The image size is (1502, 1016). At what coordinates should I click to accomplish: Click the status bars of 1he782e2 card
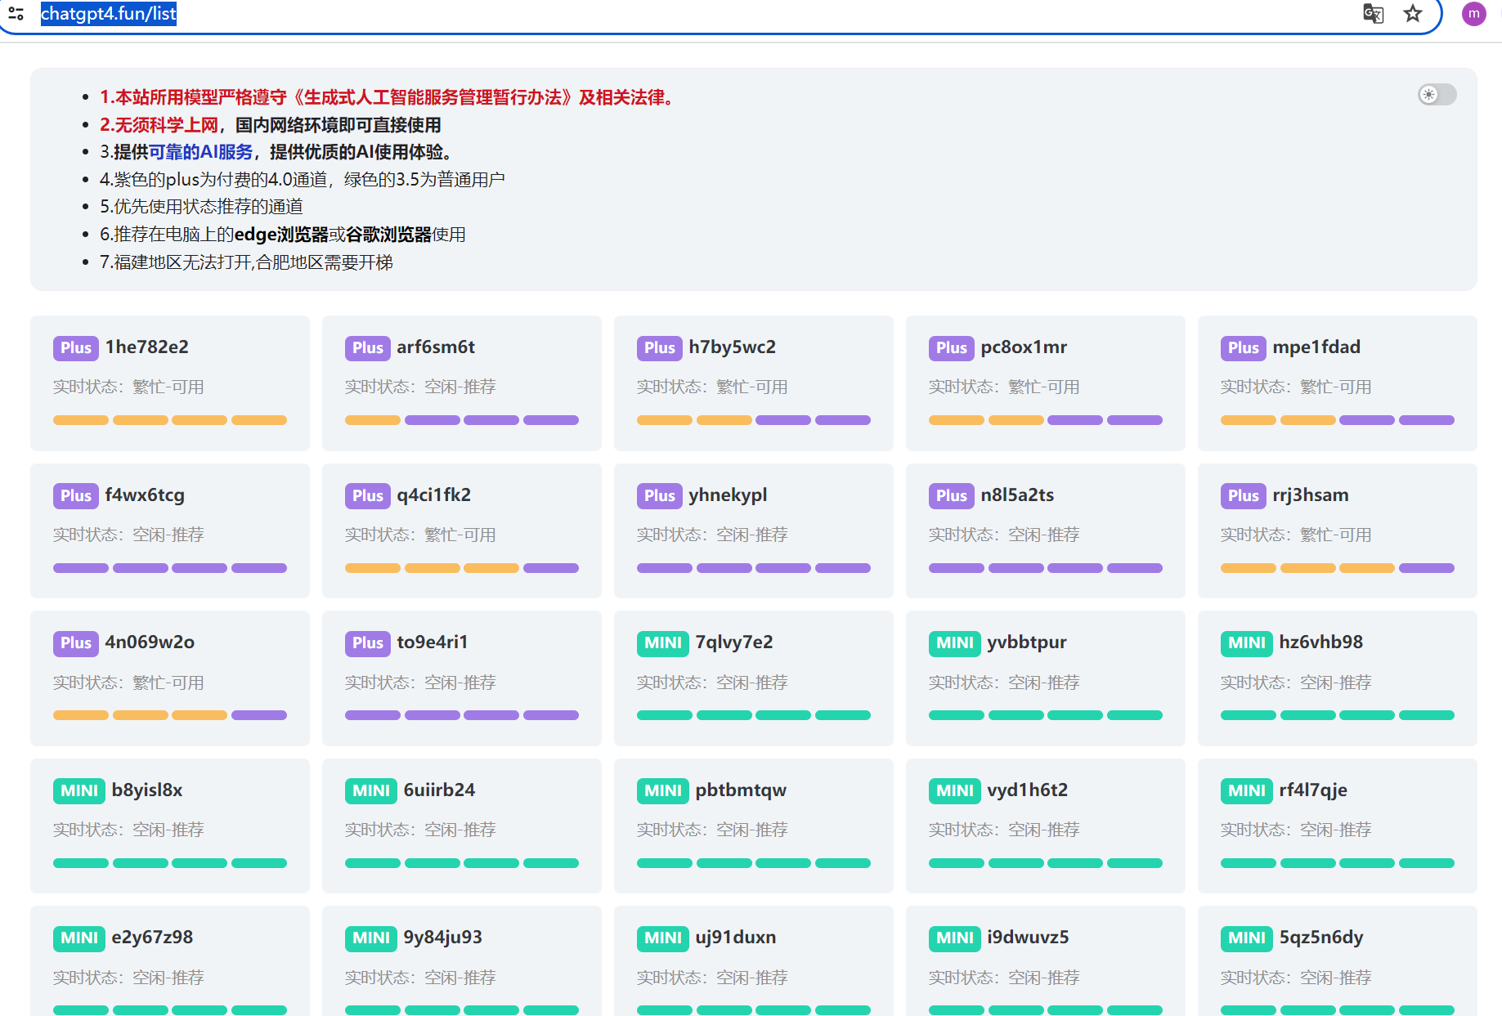click(x=170, y=420)
